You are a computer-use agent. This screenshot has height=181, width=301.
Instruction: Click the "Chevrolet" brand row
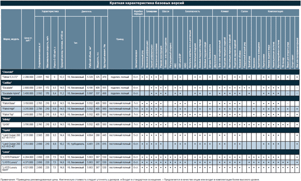click(x=150, y=72)
